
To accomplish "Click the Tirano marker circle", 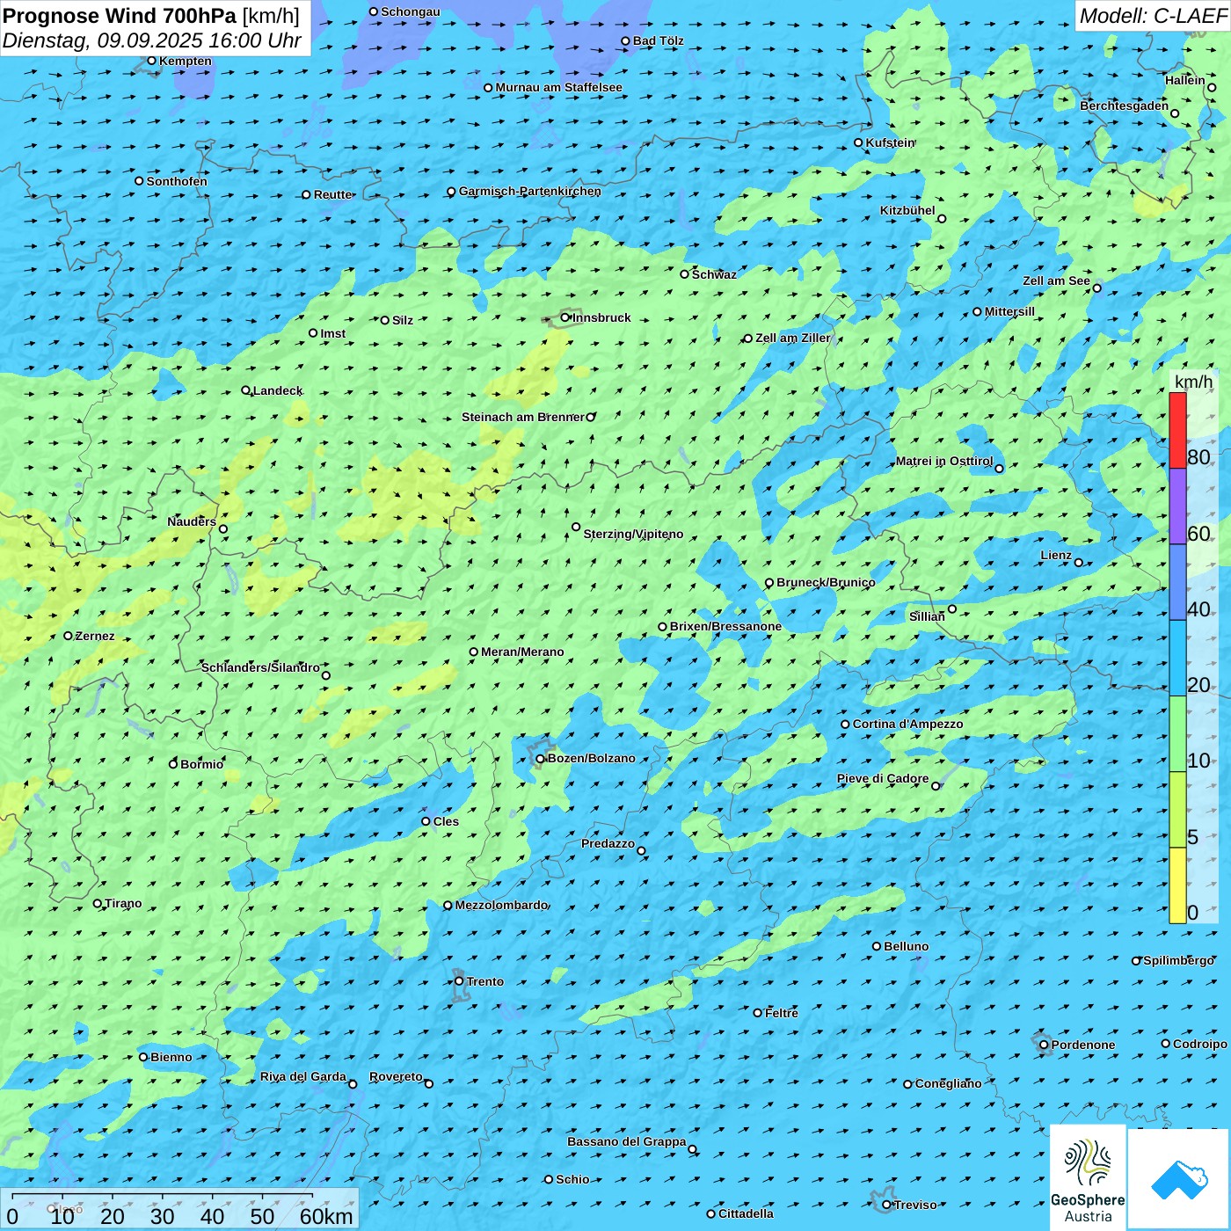I will tap(98, 903).
